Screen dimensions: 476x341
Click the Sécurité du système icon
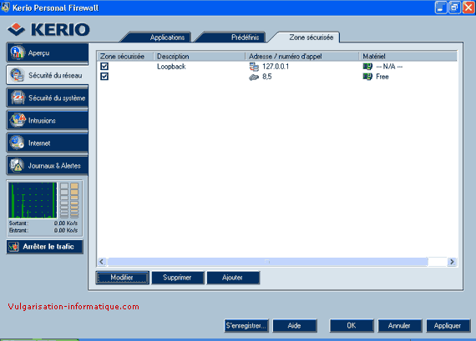point(18,98)
